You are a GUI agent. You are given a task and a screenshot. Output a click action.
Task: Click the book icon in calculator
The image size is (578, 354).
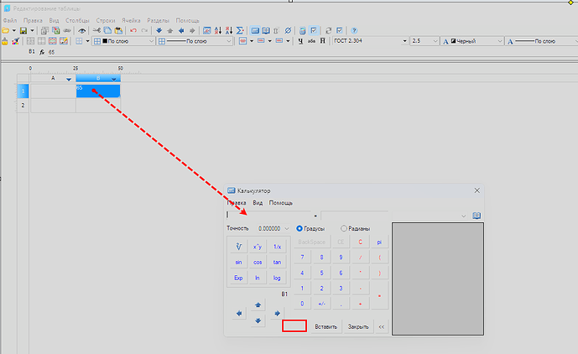tap(476, 216)
